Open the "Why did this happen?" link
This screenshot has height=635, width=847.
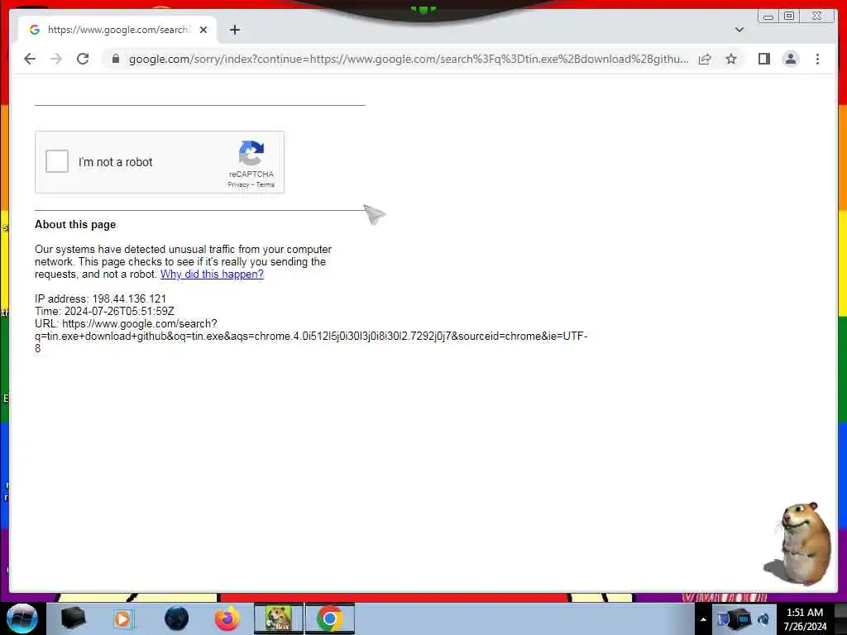[212, 275]
